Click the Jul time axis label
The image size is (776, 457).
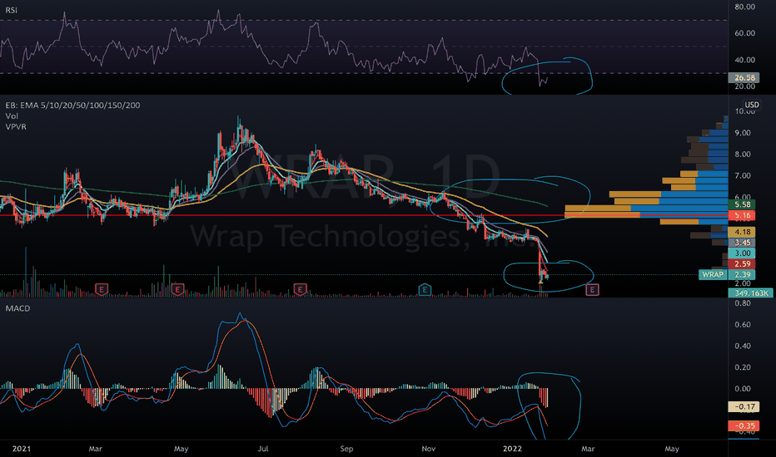point(263,449)
